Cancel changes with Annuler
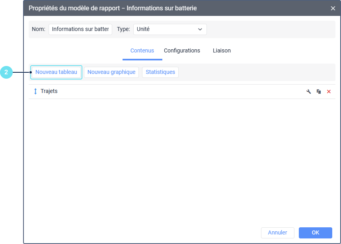The image size is (341, 244). pos(277,233)
